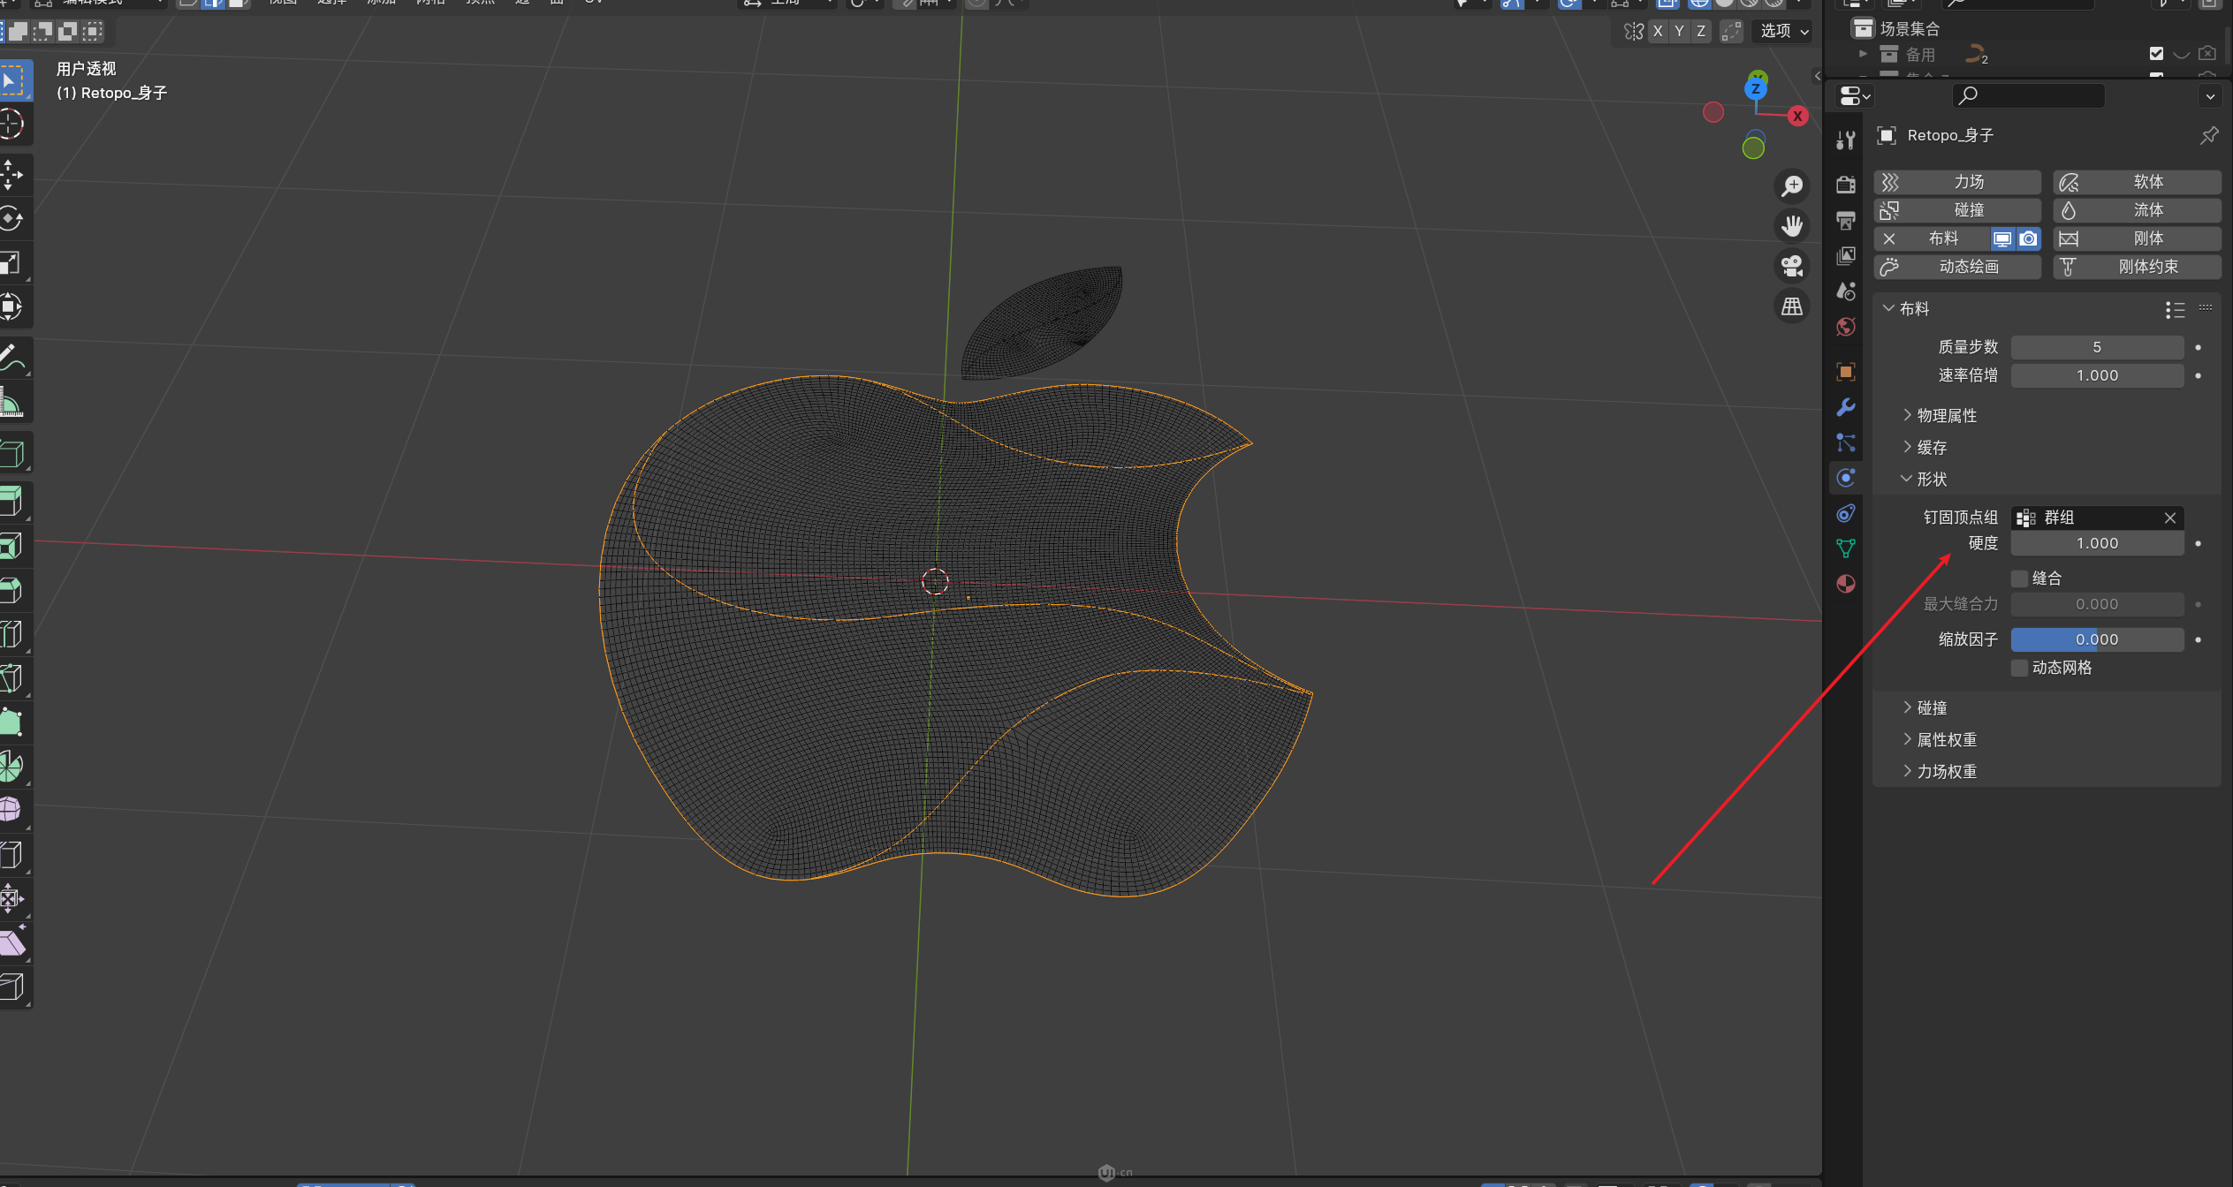Viewport: 2233px width, 1187px height.
Task: Open the Tool properties tab
Action: (x=1846, y=140)
